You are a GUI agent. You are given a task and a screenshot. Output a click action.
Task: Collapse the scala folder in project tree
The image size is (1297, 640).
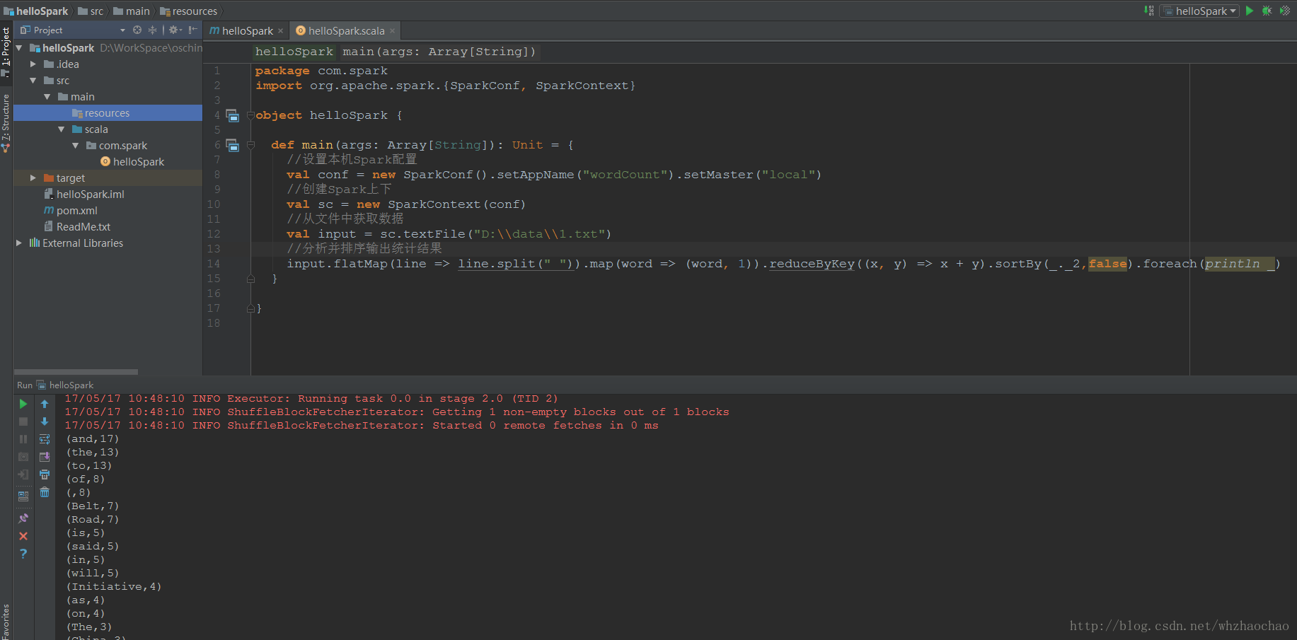tap(62, 129)
